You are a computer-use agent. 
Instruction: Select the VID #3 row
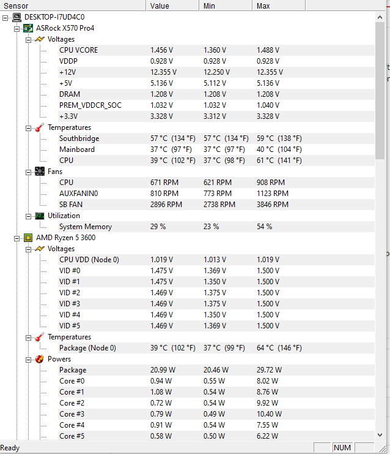(x=216, y=304)
